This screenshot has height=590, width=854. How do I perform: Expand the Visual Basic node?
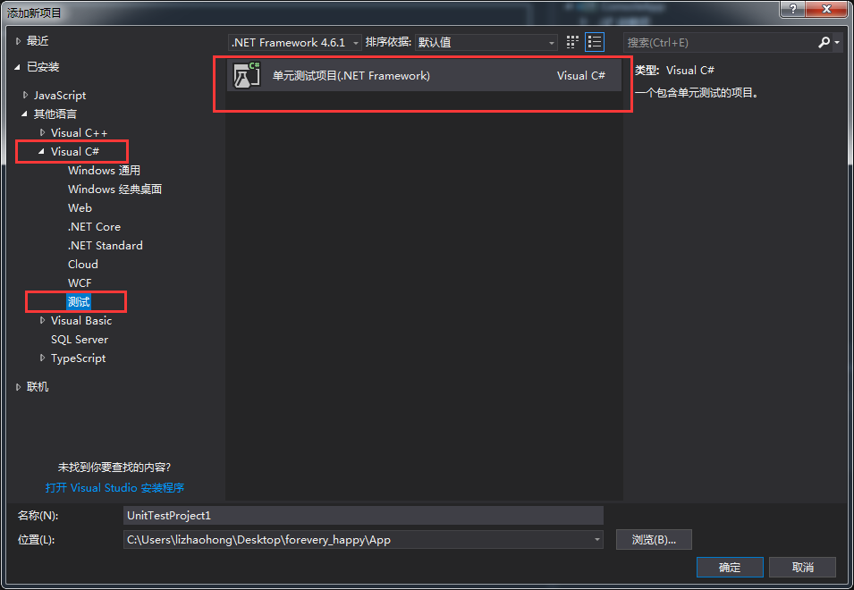click(42, 321)
